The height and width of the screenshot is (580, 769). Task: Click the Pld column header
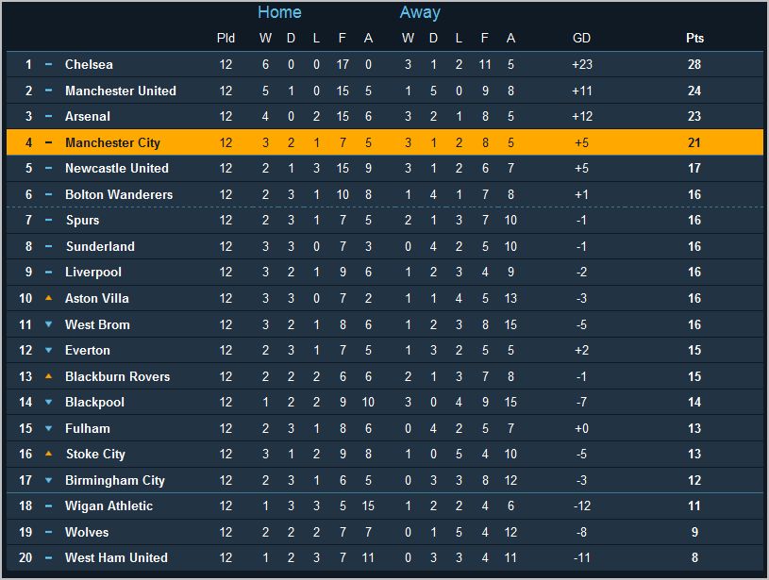coord(226,39)
